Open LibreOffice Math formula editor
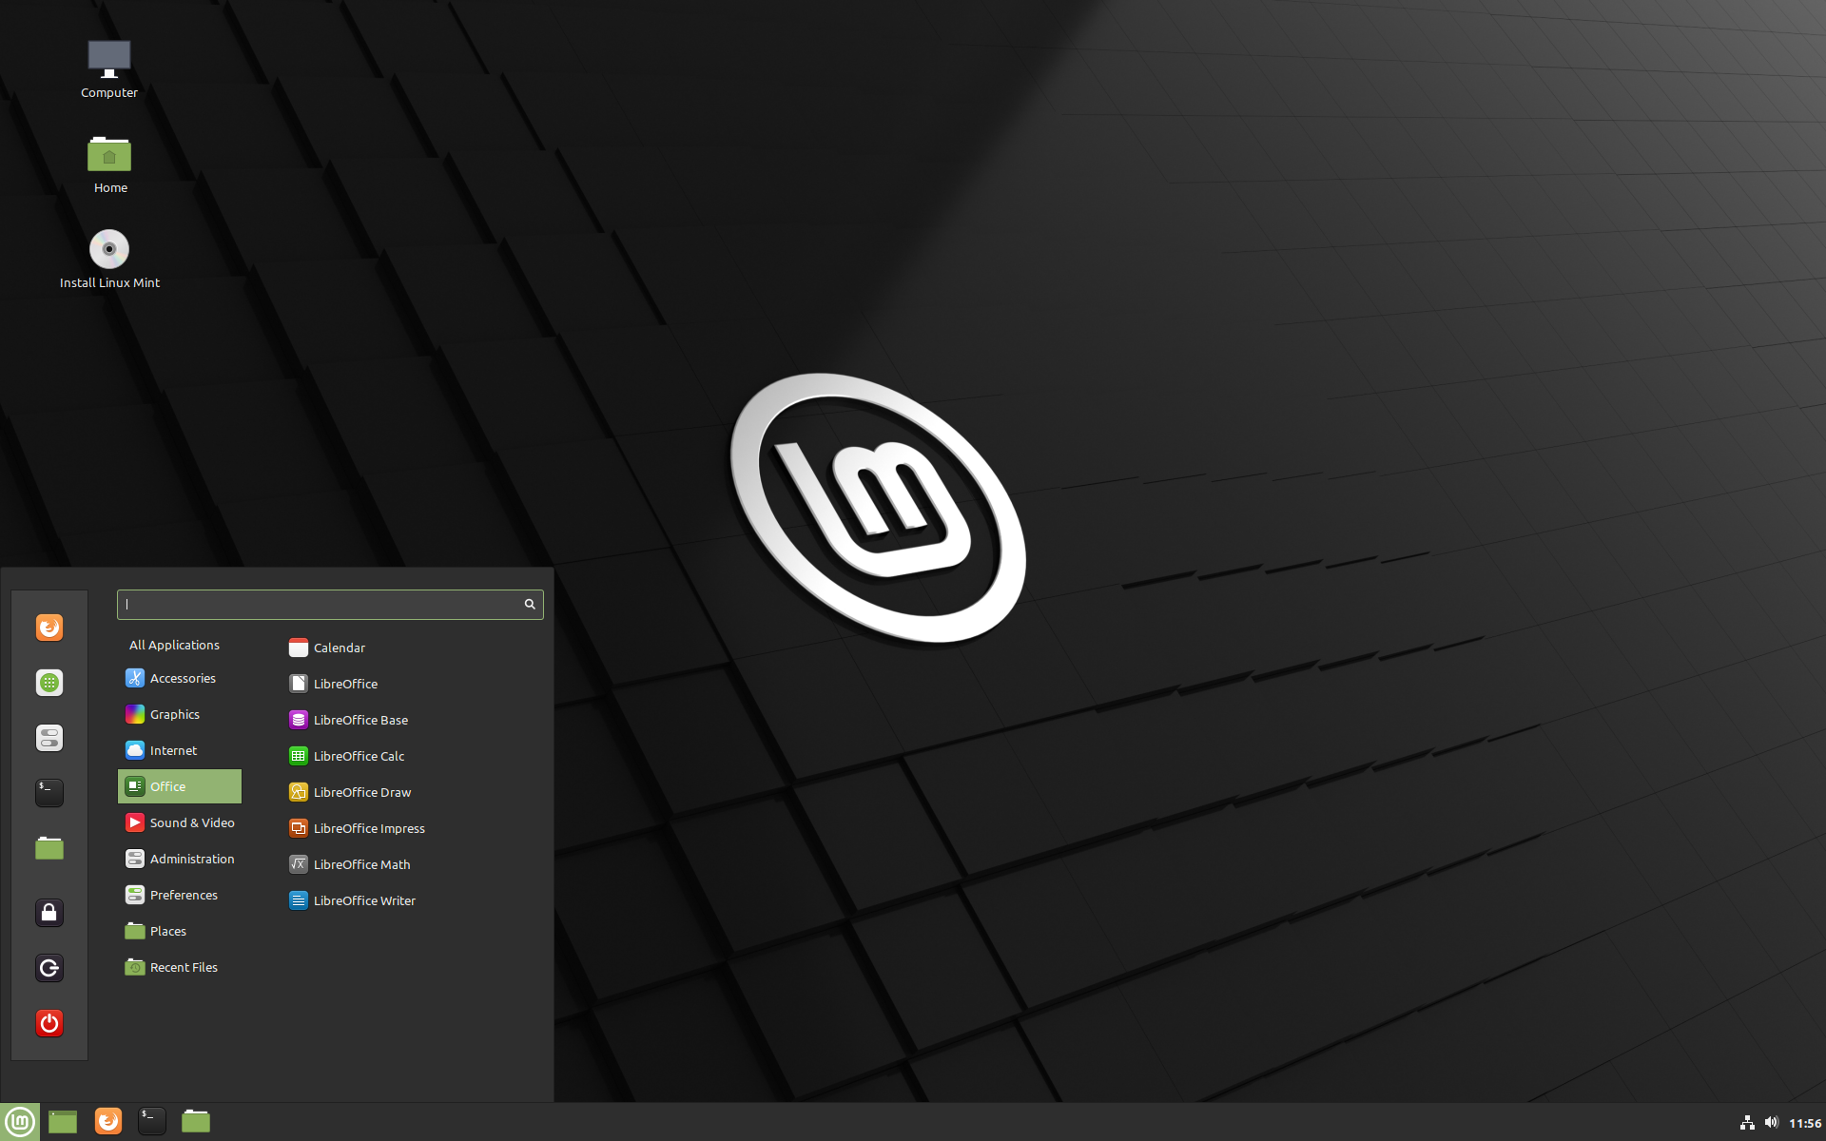 point(361,863)
